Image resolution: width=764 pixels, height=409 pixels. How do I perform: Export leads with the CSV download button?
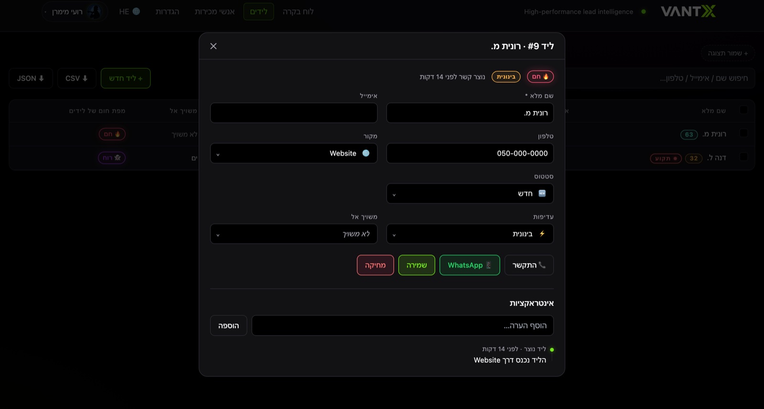77,78
